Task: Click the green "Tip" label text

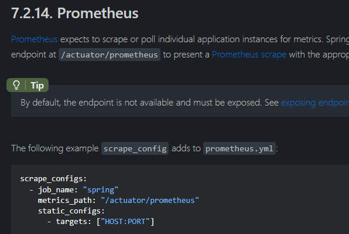Action: pos(37,86)
